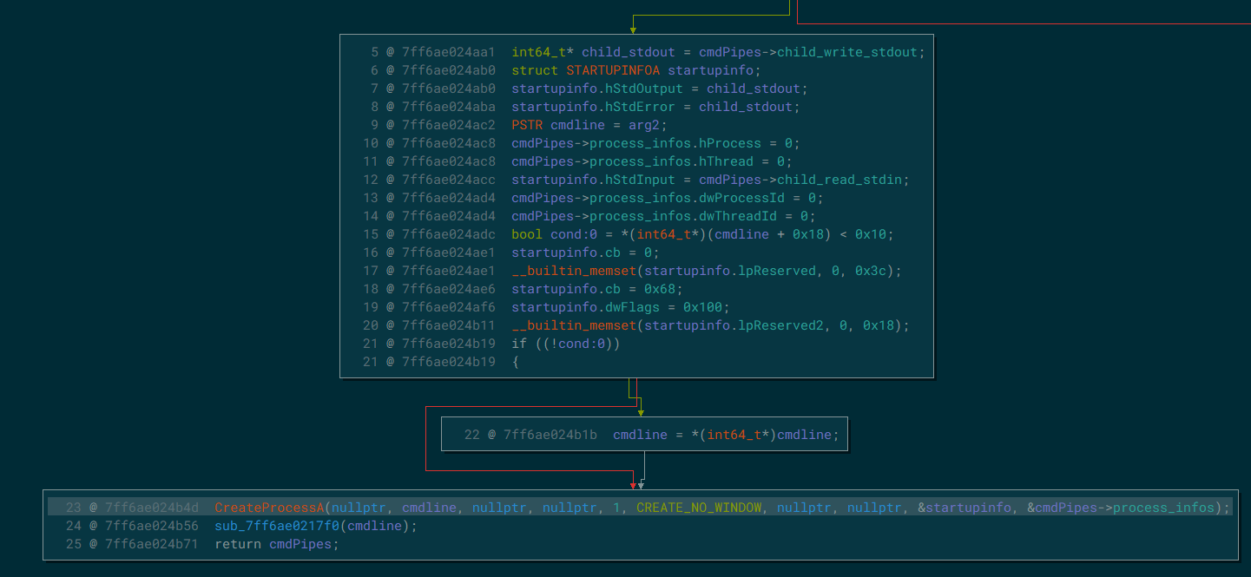Select the __builtin_memset call on line 17
The image size is (1251, 577).
[574, 271]
